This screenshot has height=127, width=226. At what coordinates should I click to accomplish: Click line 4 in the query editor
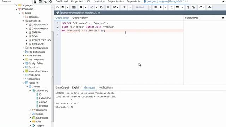coord(122,34)
